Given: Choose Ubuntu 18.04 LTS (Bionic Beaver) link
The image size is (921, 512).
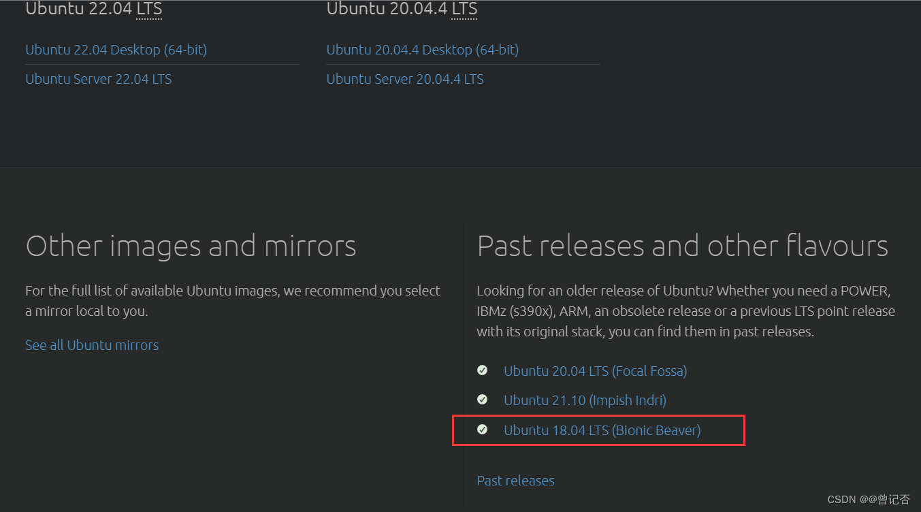Looking at the screenshot, I should (x=602, y=430).
